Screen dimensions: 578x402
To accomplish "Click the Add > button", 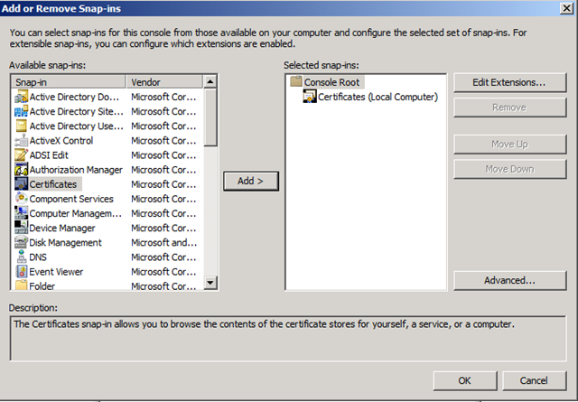I will coord(251,181).
